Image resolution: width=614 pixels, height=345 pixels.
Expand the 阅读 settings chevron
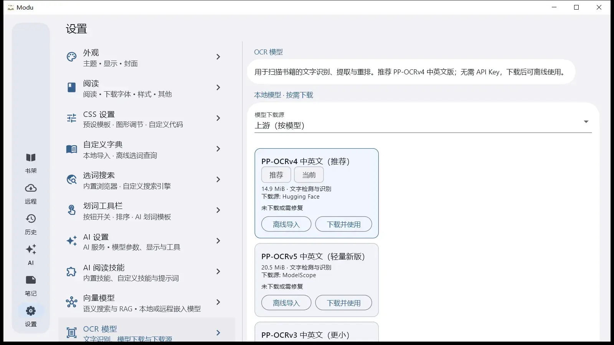click(218, 87)
